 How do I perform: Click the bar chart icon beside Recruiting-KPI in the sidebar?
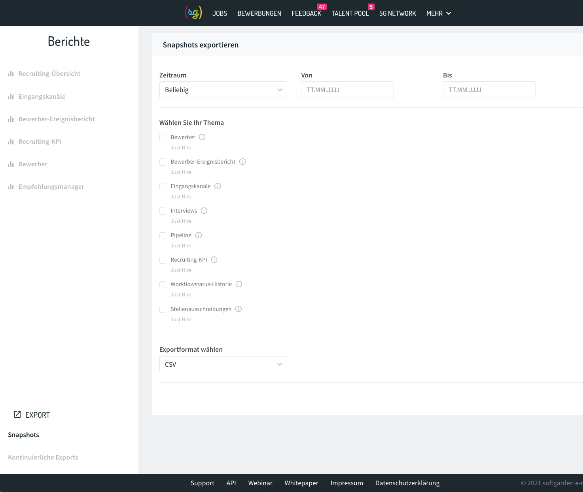11,141
